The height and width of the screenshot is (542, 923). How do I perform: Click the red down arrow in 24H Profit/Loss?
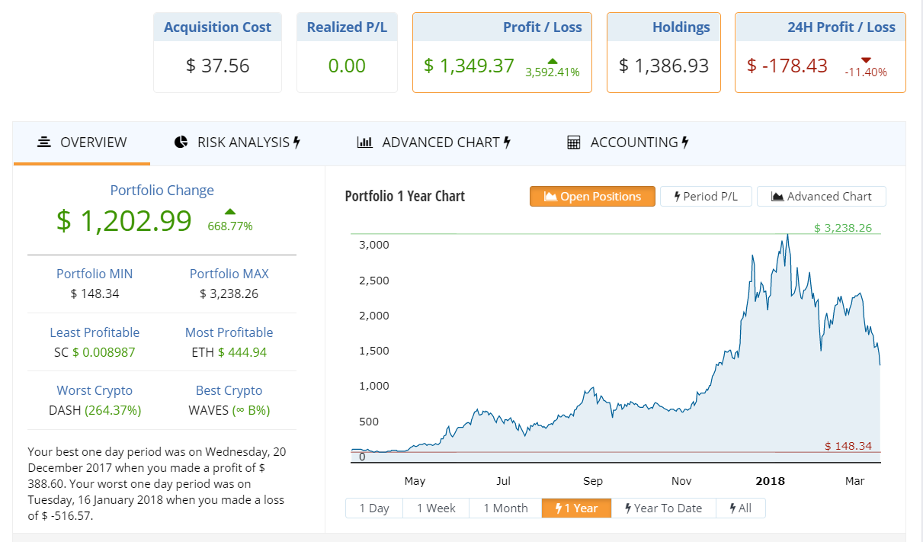pyautogui.click(x=865, y=59)
